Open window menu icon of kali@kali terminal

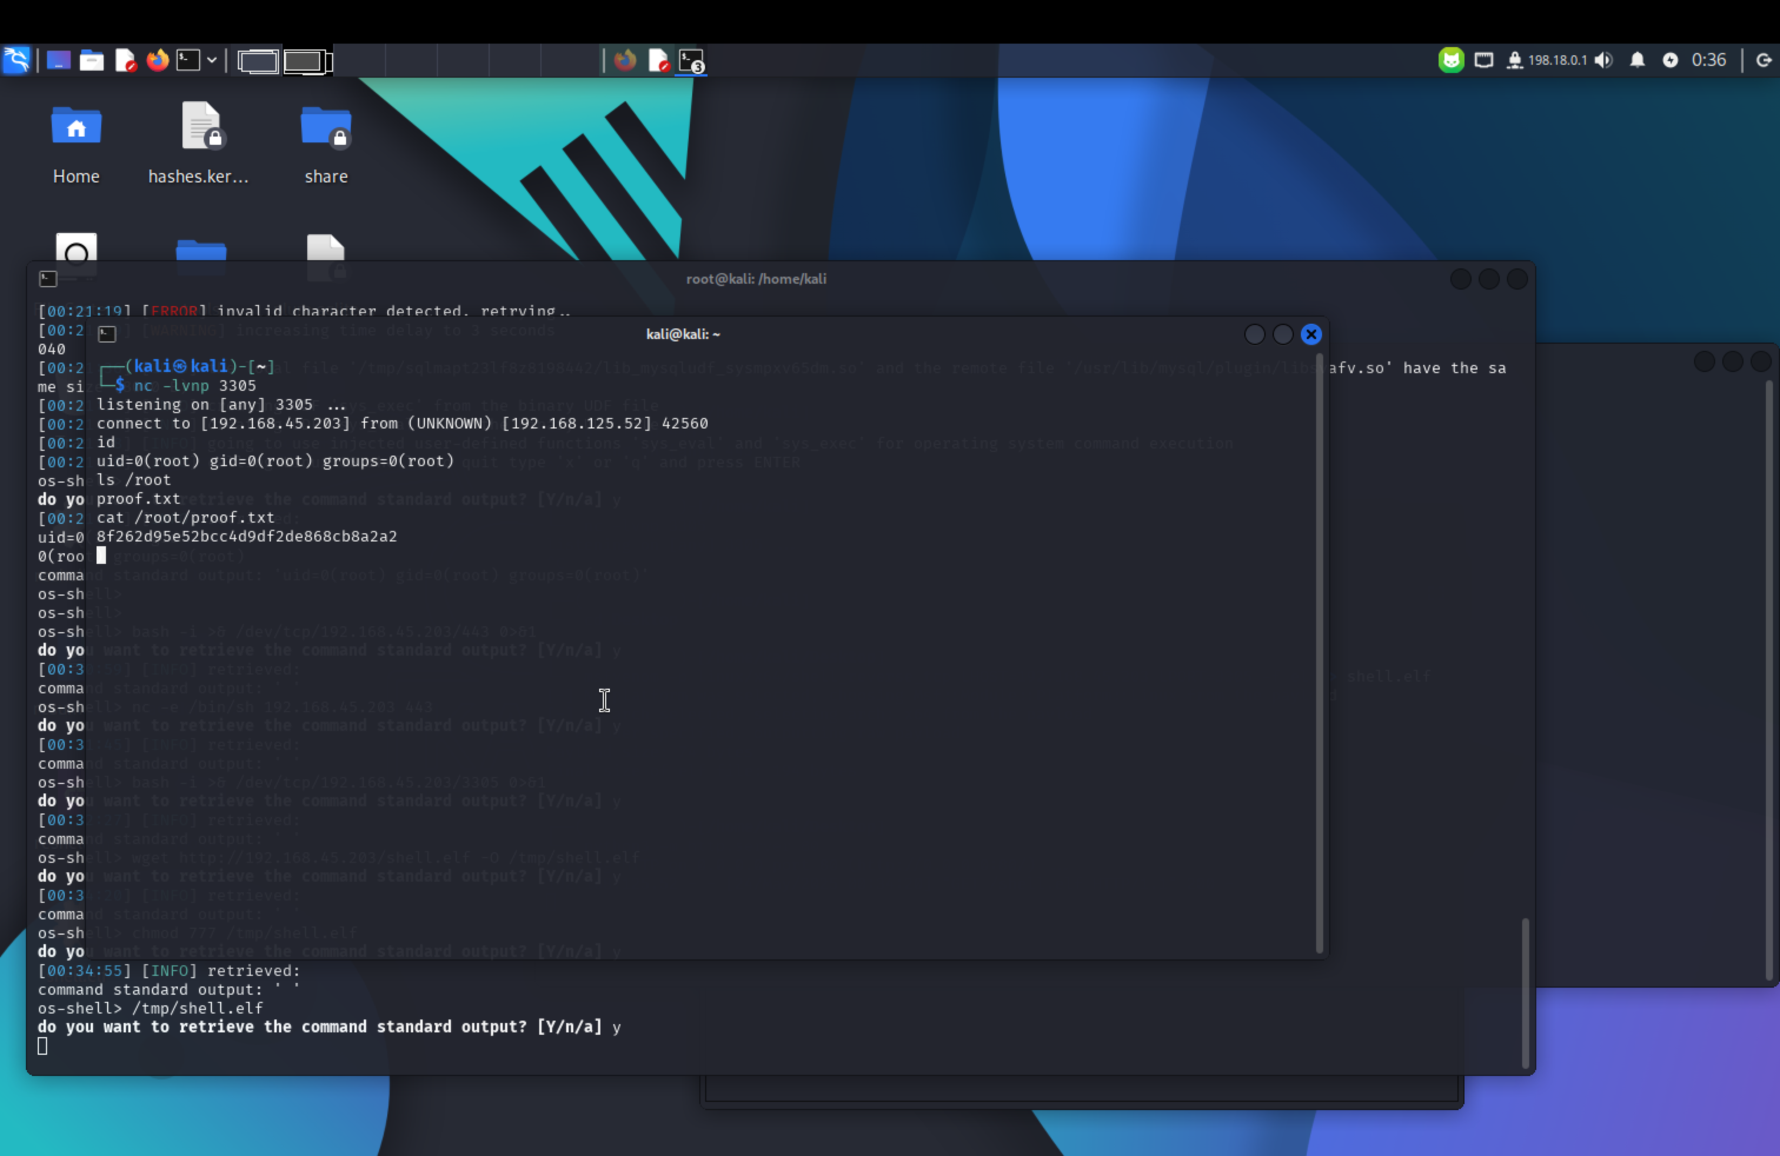(x=107, y=334)
